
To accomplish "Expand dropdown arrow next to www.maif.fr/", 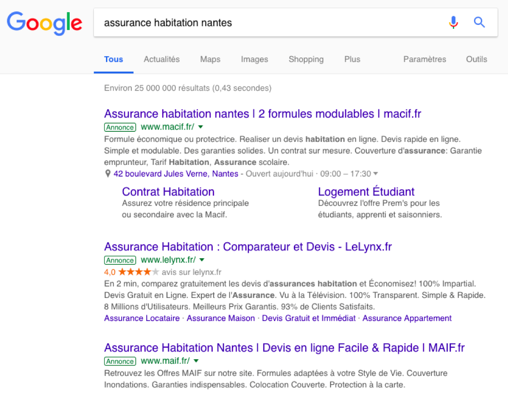I will click(196, 361).
